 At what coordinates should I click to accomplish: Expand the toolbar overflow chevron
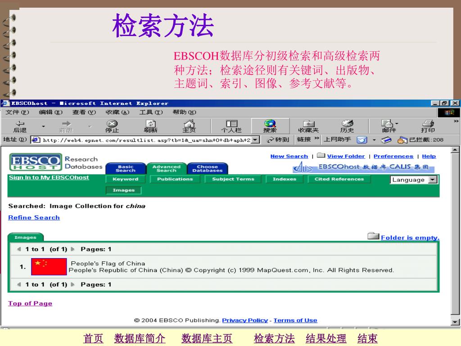tap(456, 121)
